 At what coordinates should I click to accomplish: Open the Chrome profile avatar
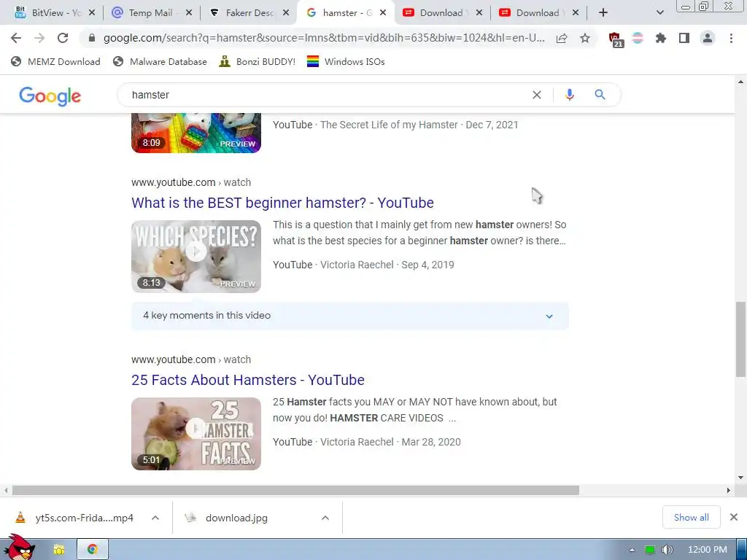click(x=708, y=38)
